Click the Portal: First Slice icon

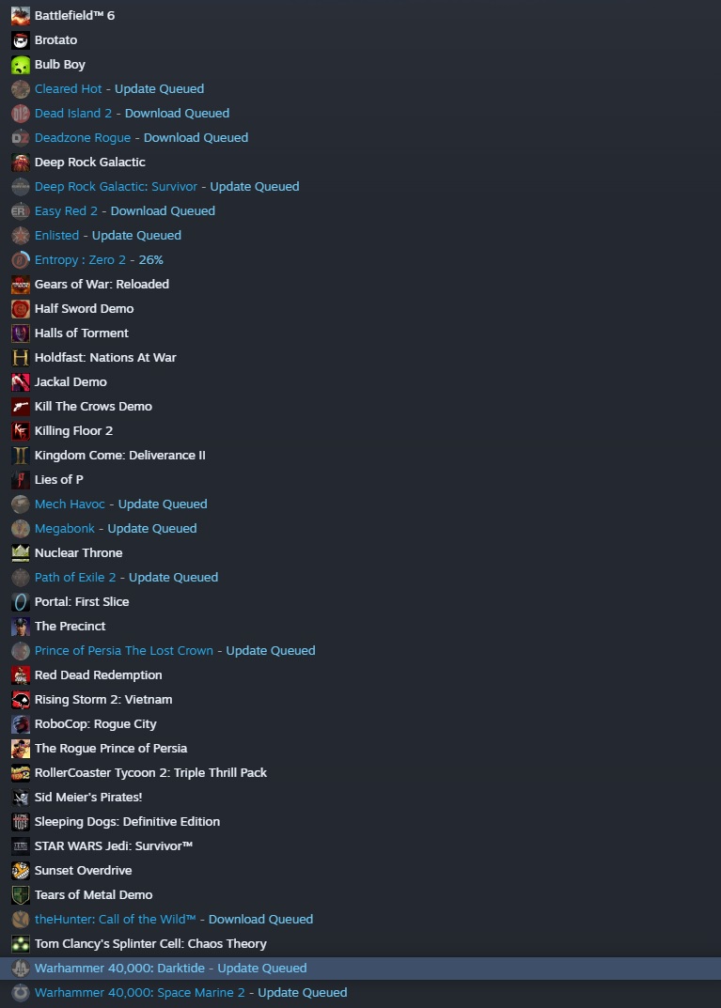21,602
